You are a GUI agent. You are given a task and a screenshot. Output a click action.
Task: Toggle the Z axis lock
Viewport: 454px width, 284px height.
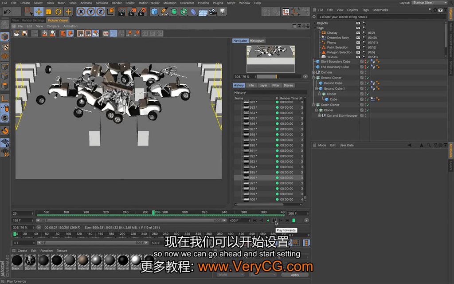point(100,12)
